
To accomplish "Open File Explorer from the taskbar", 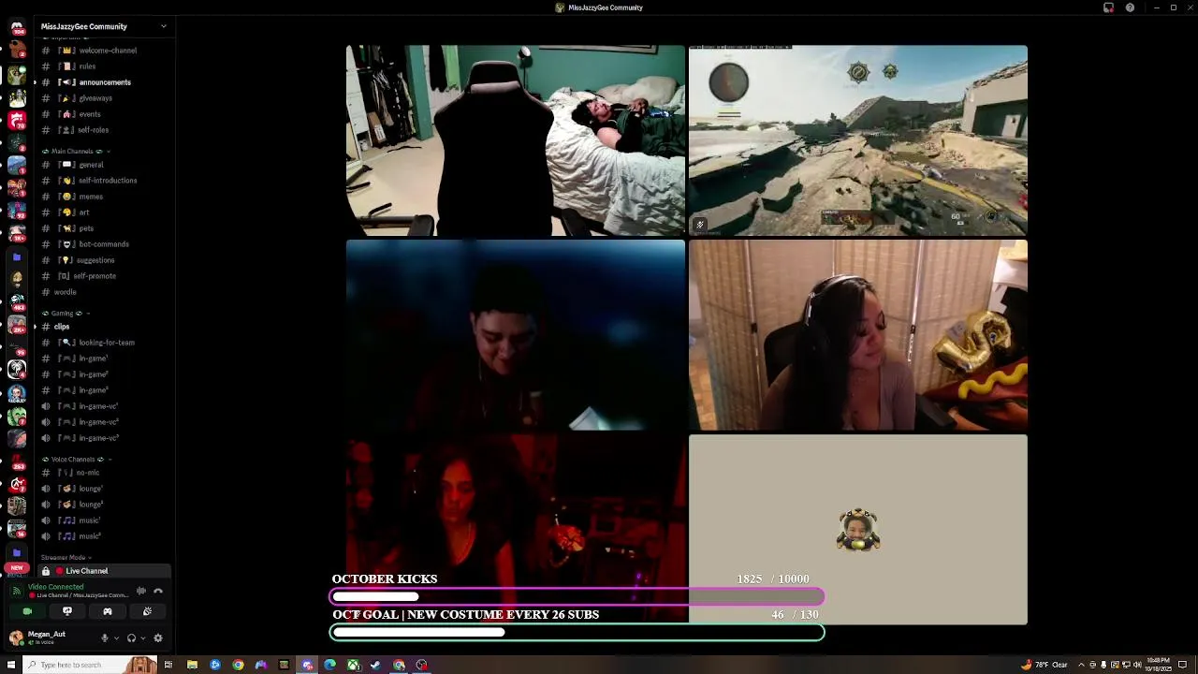I will 192,665.
